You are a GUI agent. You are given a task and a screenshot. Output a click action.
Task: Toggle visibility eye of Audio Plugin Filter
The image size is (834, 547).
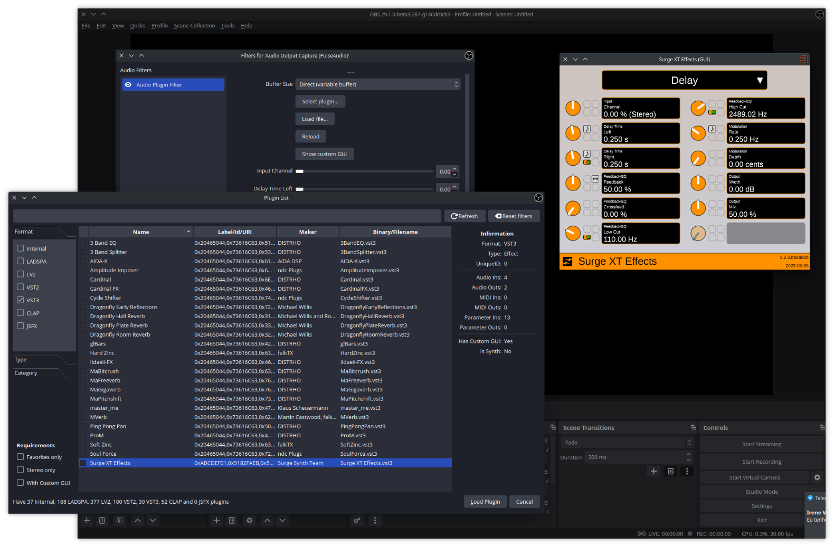click(x=128, y=84)
